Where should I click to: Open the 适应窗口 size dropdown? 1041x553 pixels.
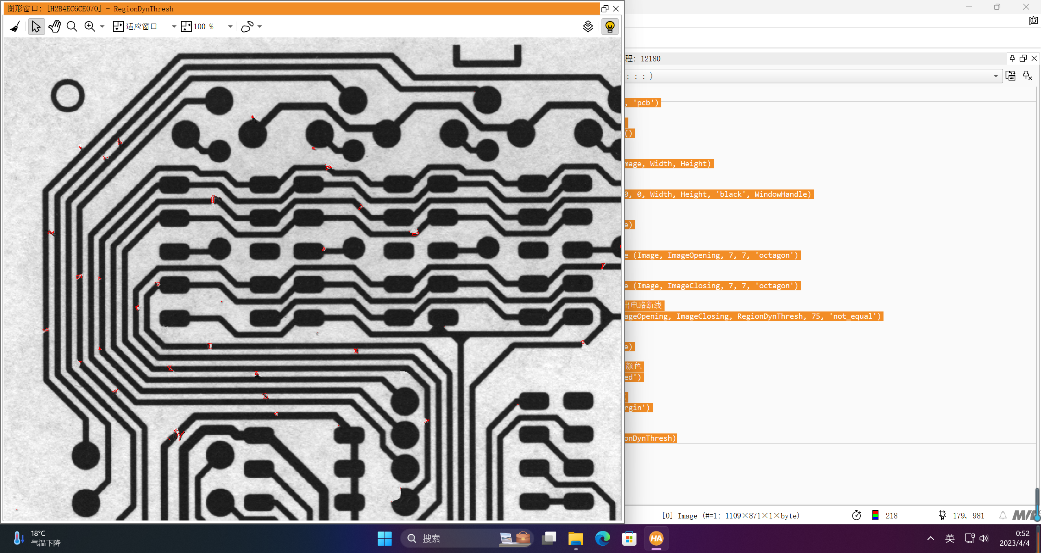(174, 27)
